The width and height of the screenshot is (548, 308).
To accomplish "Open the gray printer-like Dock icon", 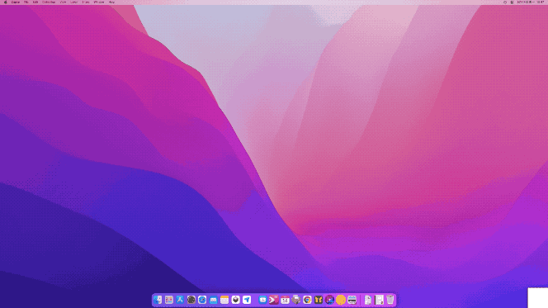I will click(x=296, y=300).
